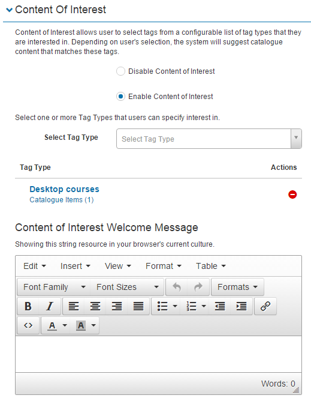Screen dimensions: 311x401
Task: Open the Desktop courses tag link
Action: pos(64,189)
